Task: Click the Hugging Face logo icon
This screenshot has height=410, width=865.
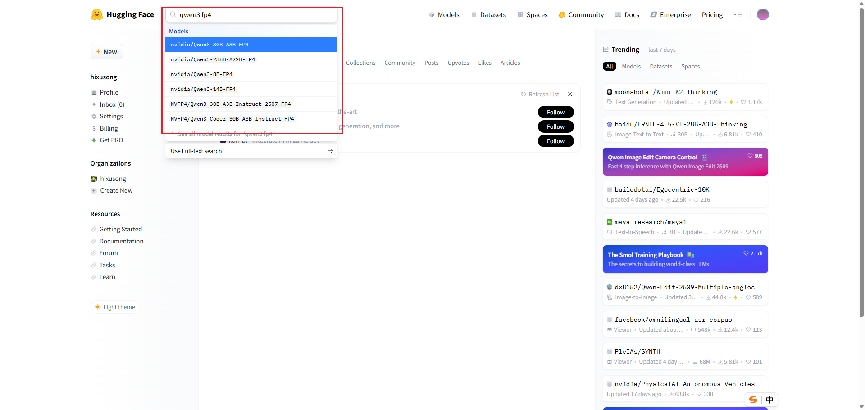Action: pyautogui.click(x=96, y=14)
